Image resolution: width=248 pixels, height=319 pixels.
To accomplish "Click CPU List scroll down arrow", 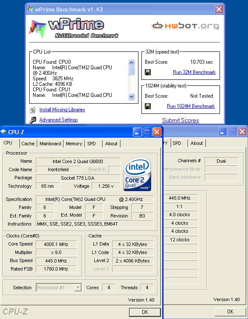I will (x=131, y=96).
